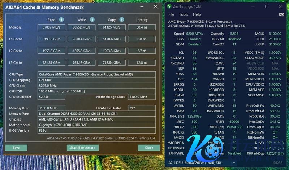Open the Tools menu in ZenTimings

[184, 14]
